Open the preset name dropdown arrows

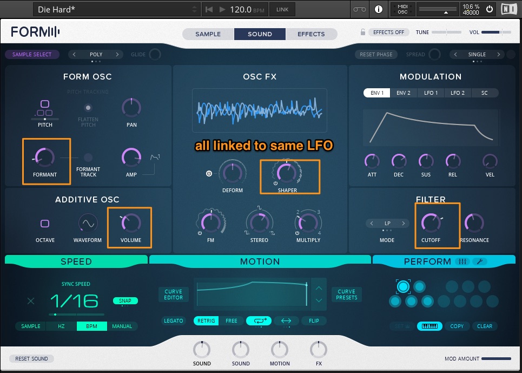click(195, 9)
